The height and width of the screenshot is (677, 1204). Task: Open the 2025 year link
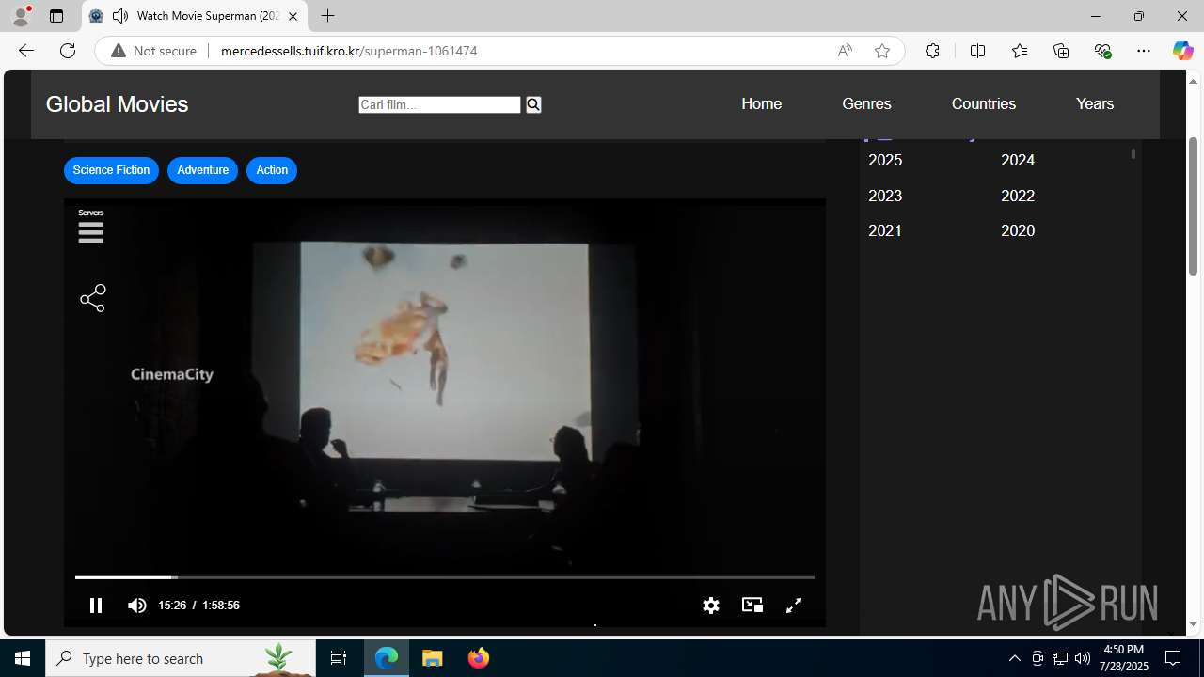coord(885,160)
